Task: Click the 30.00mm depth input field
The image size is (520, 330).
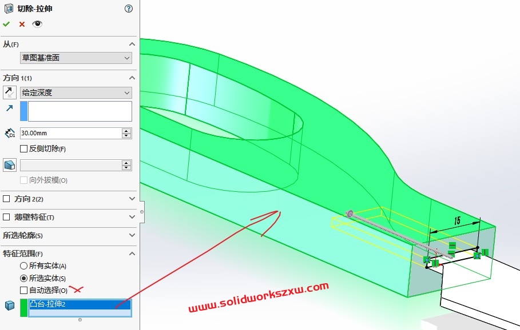Action: point(70,133)
